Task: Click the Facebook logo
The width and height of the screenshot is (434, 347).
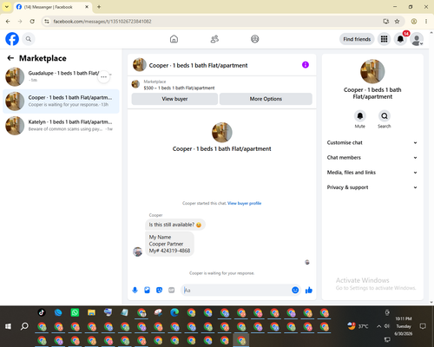Action: pos(12,39)
